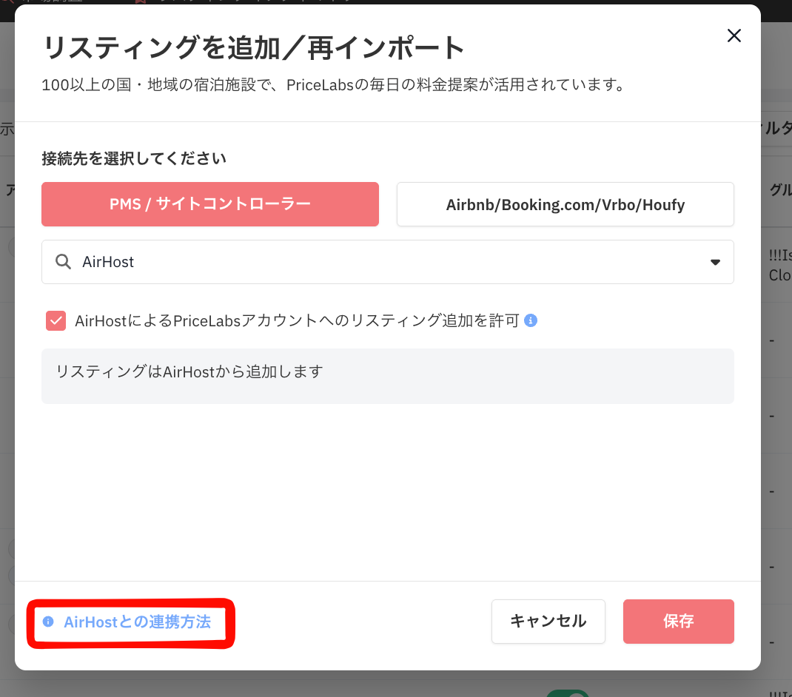The width and height of the screenshot is (792, 697).
Task: Select the PMS / サイトコントローラー tab
Action: (x=210, y=204)
